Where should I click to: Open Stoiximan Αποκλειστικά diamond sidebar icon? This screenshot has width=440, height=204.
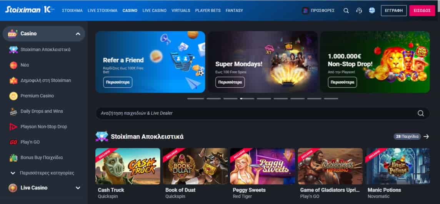click(x=13, y=50)
